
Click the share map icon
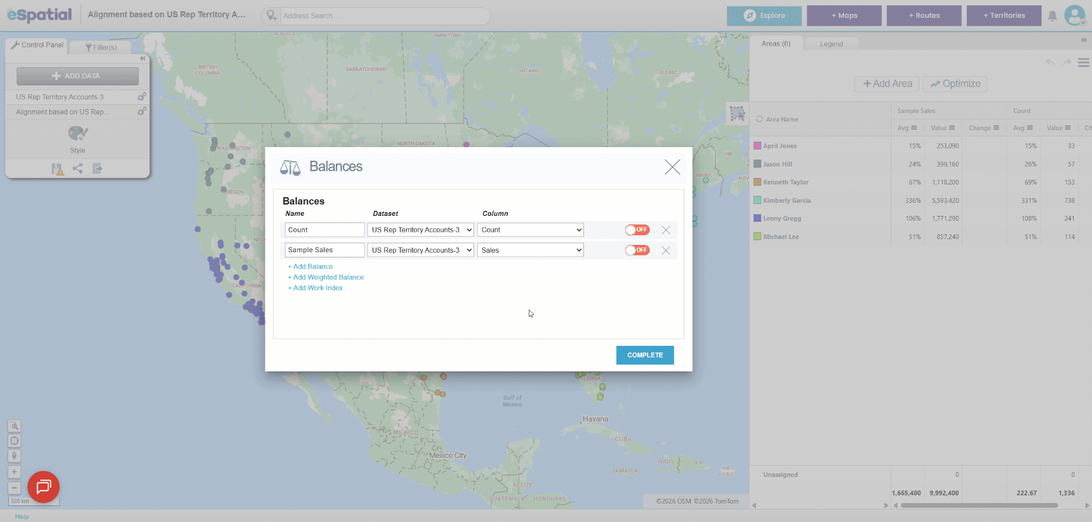coord(78,168)
